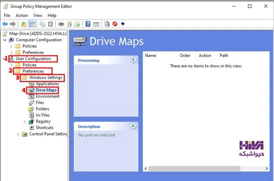Open the Action menu
The width and height of the screenshot is (274, 181).
tap(22, 16)
